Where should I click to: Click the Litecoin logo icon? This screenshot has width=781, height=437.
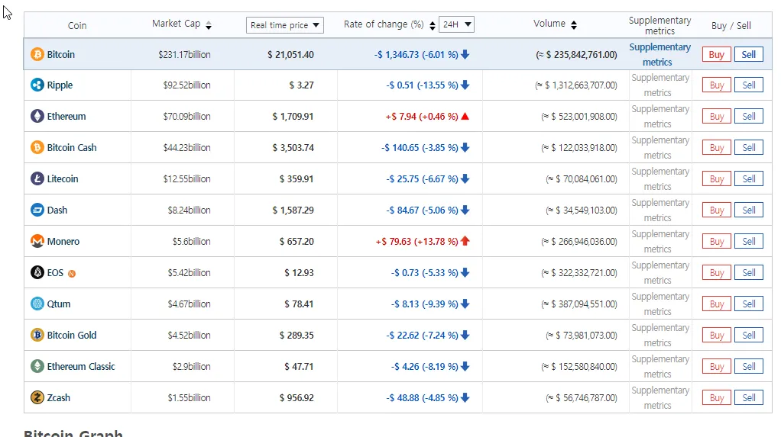pyautogui.click(x=37, y=178)
